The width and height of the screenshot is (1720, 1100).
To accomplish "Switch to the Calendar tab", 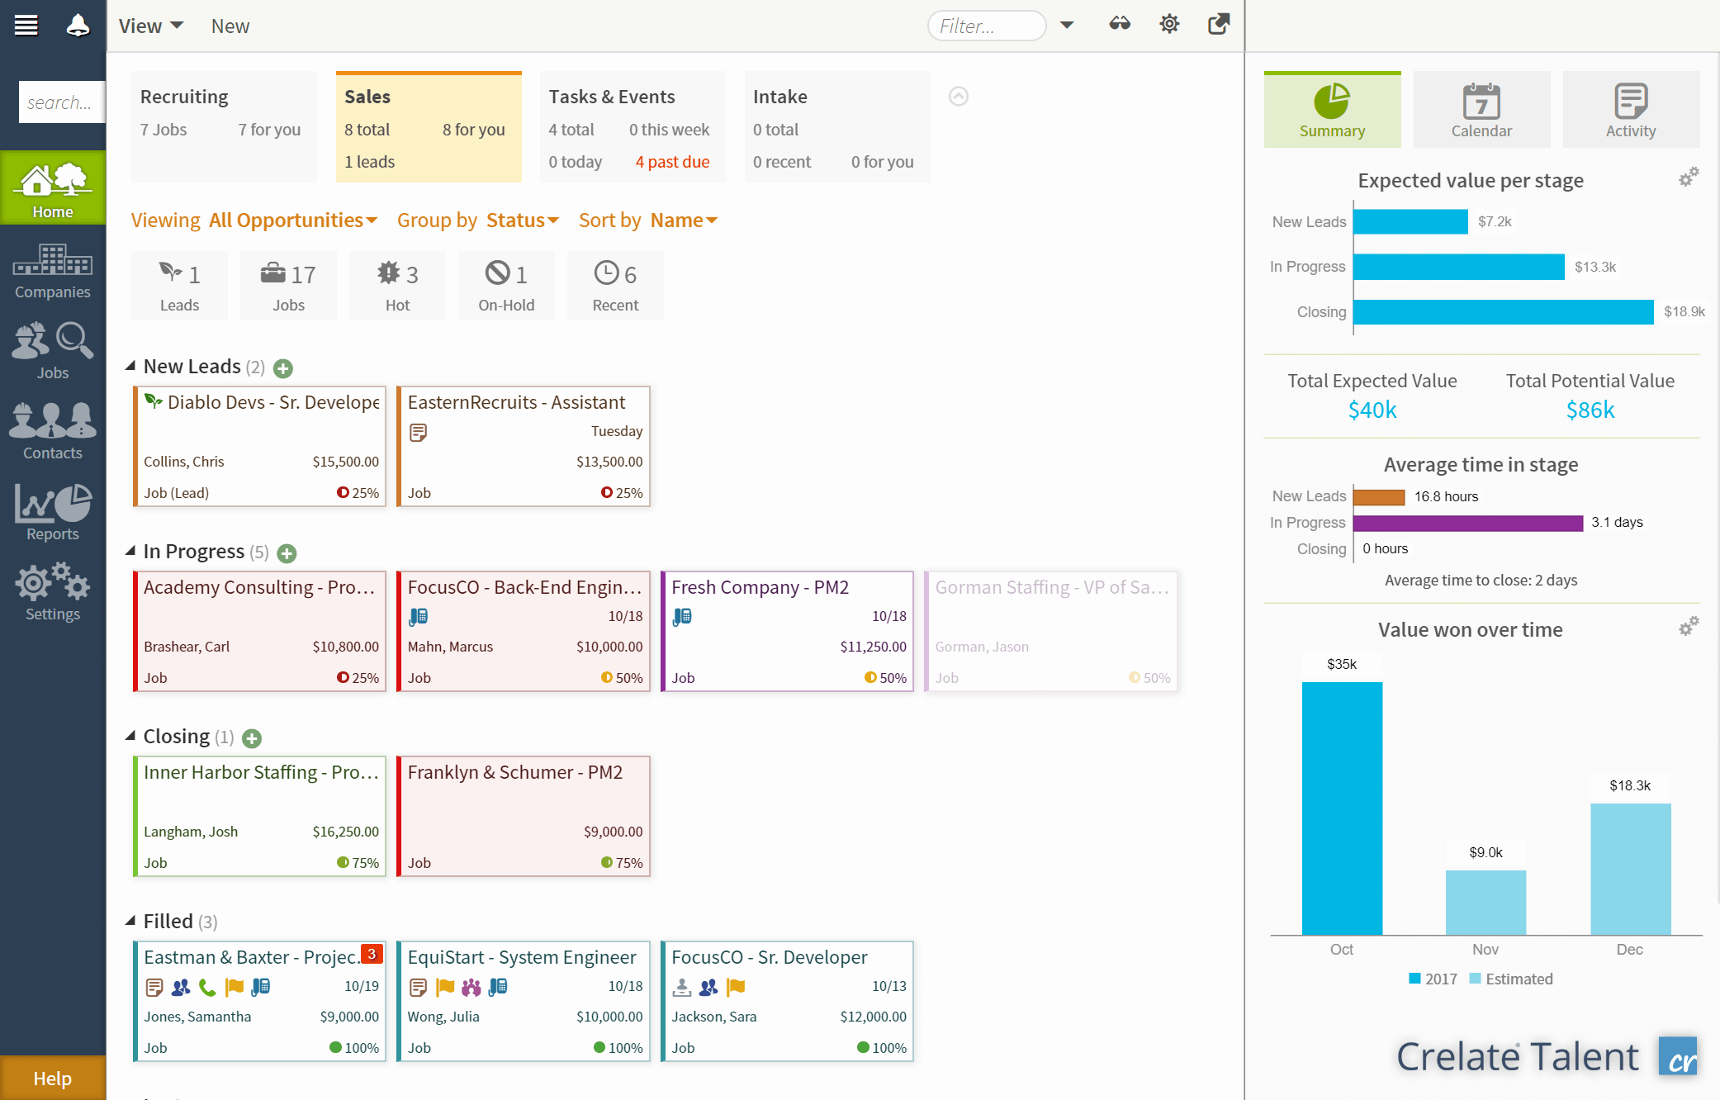I will point(1481,110).
